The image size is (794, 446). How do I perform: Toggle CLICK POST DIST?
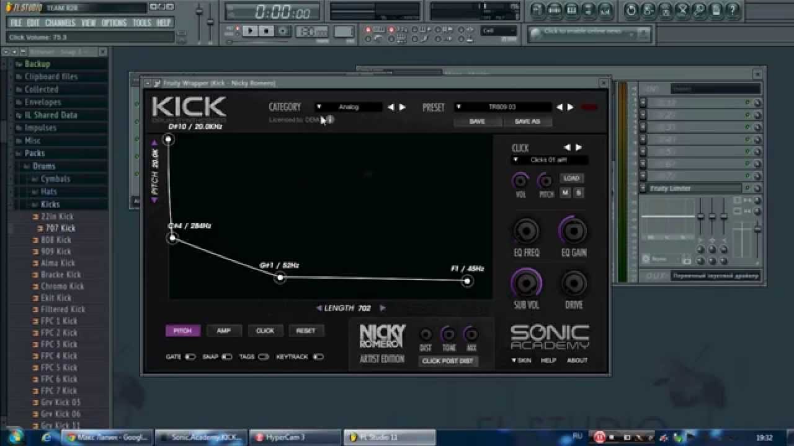[447, 361]
